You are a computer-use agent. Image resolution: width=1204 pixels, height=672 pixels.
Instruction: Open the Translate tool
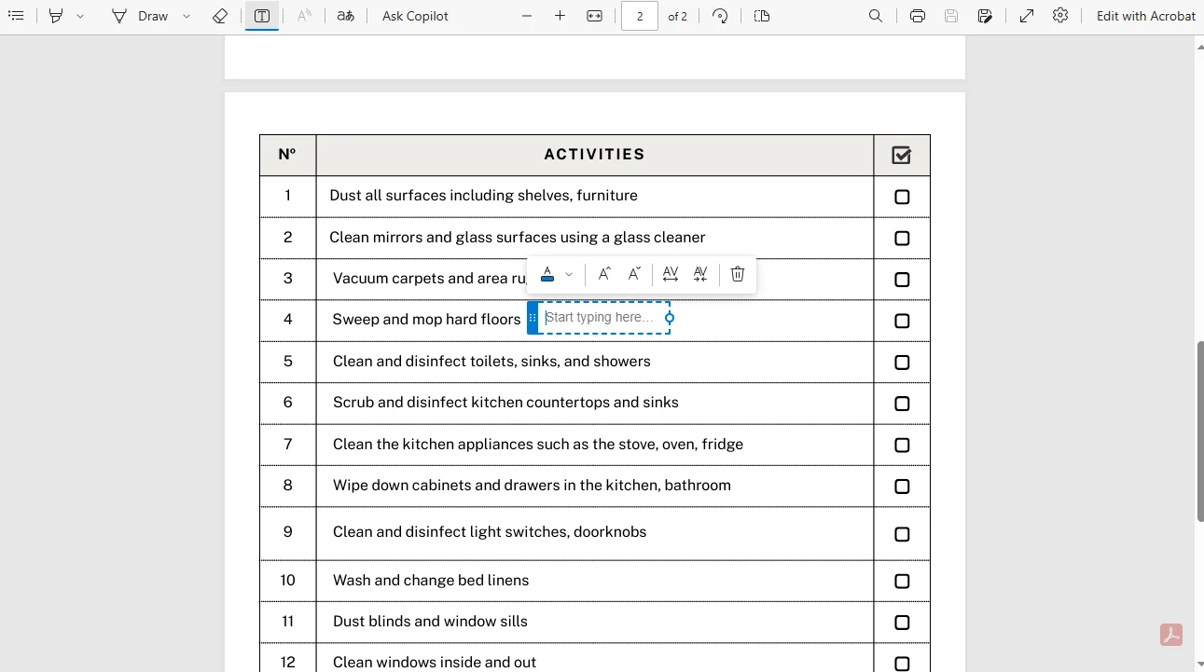pos(346,16)
